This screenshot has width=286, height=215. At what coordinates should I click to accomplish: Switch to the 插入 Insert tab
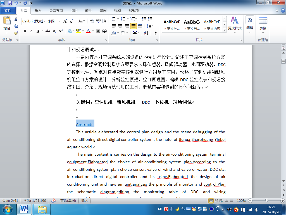(x=38, y=11)
